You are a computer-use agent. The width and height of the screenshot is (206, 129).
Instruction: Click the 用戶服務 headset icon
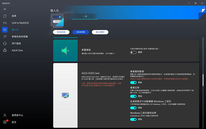click(x=5, y=43)
